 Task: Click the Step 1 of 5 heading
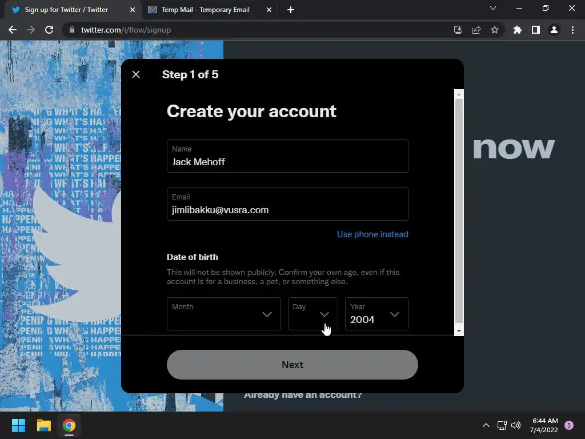click(190, 74)
